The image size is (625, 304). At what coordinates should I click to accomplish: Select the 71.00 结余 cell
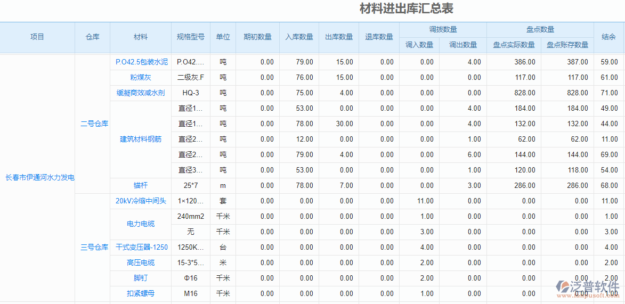(x=609, y=93)
